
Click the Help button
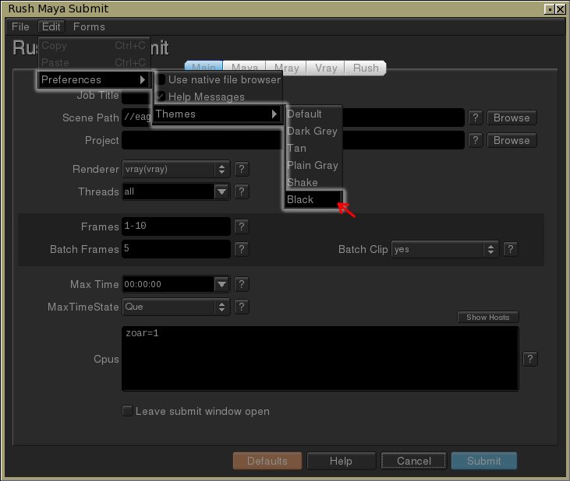(341, 461)
